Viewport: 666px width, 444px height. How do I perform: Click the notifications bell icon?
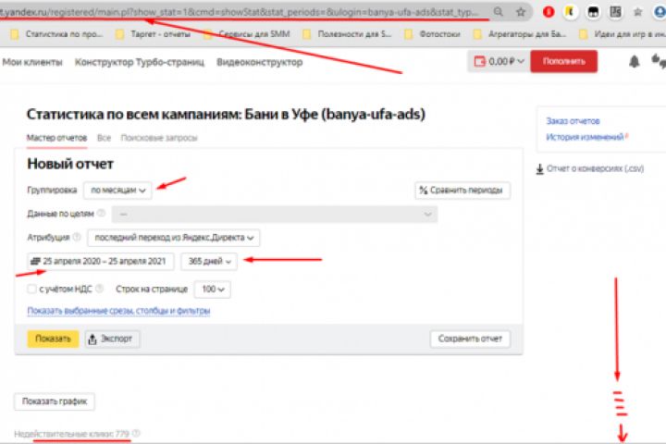pyautogui.click(x=635, y=62)
